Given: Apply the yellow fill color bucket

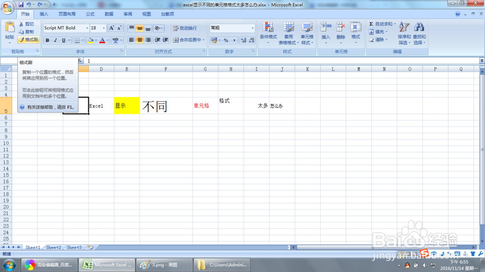Looking at the screenshot, I should pos(90,41).
